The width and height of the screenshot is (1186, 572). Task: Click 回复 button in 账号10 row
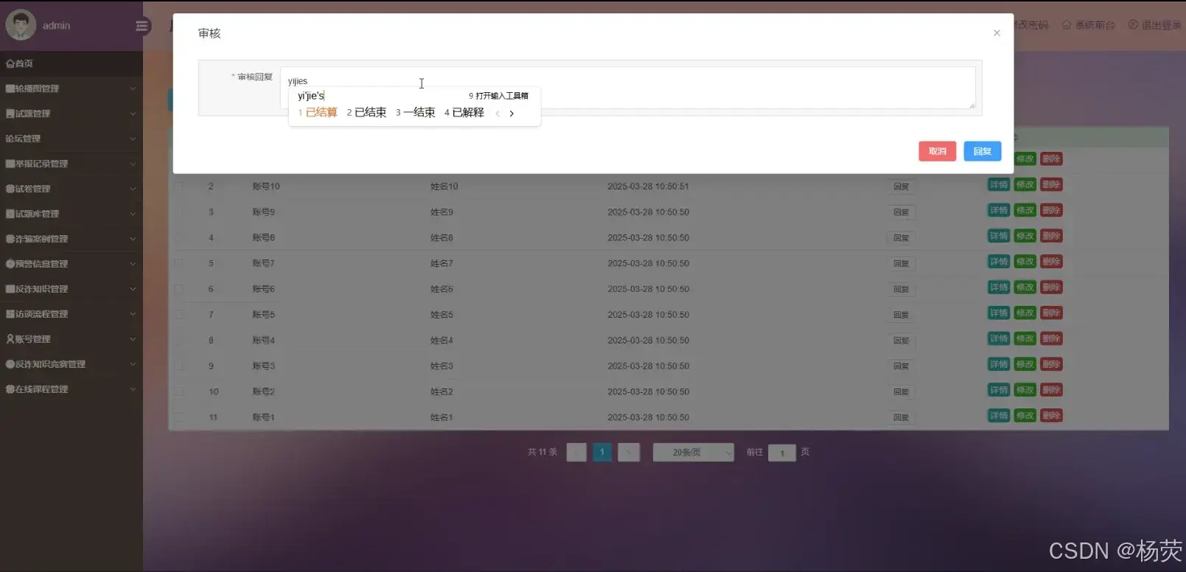point(901,186)
